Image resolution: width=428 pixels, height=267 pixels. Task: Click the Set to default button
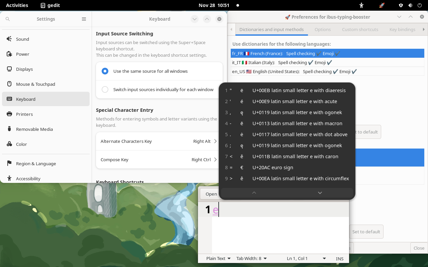pyautogui.click(x=366, y=232)
